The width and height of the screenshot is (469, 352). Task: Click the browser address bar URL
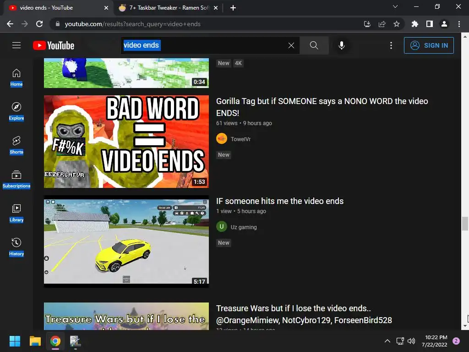click(132, 24)
